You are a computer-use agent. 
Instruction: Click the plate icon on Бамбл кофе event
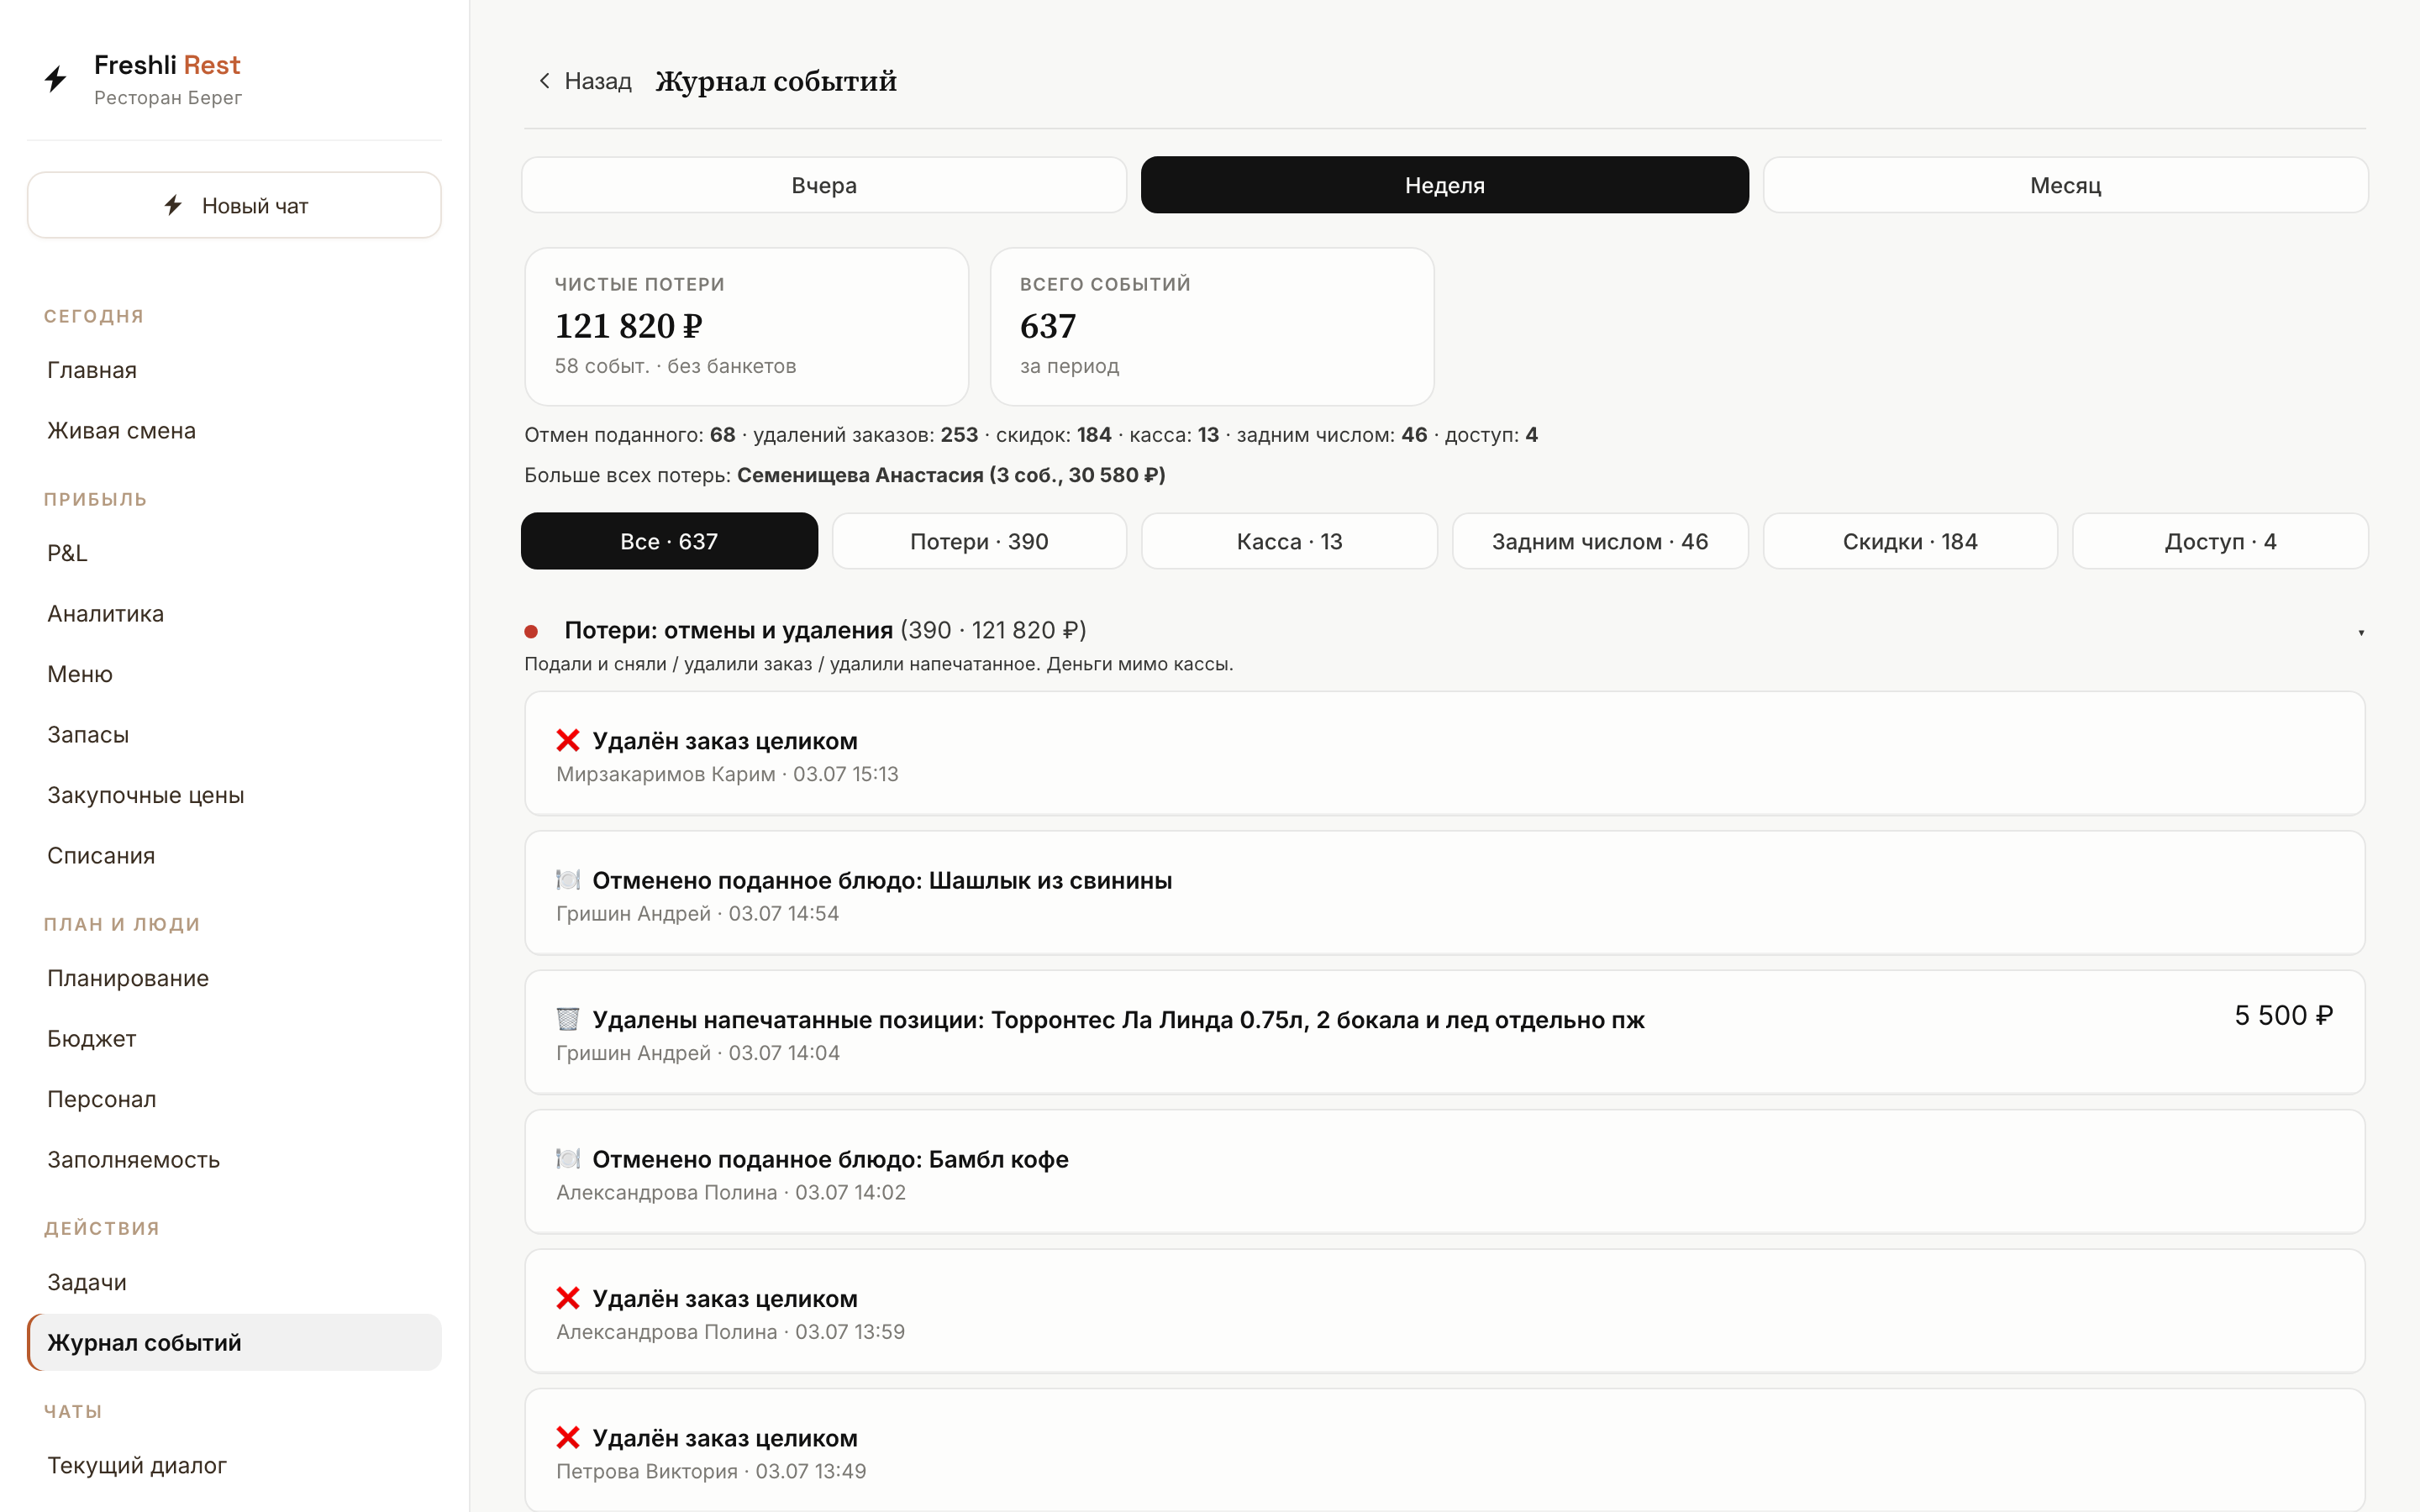click(x=568, y=1158)
